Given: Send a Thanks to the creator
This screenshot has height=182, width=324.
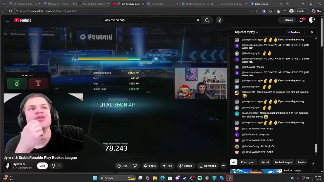Looking at the screenshot, I should 186,166.
